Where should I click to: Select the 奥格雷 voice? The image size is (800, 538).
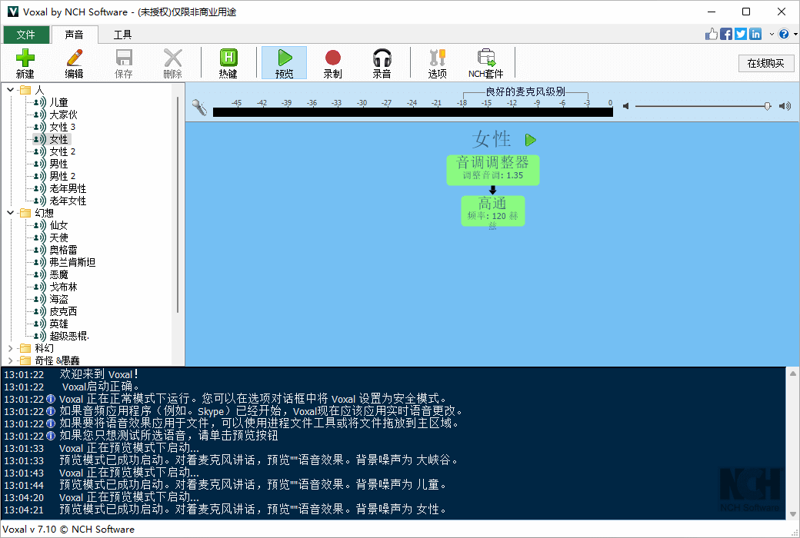(63, 250)
